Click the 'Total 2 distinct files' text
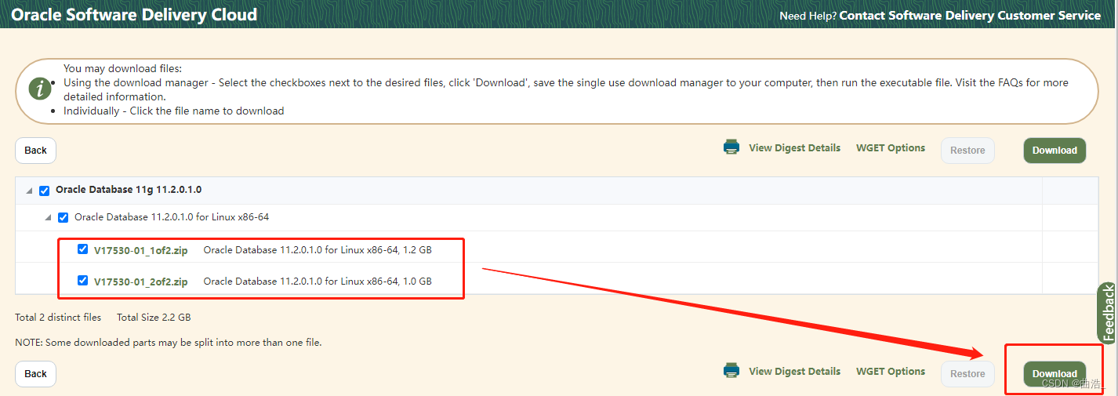 tap(58, 318)
